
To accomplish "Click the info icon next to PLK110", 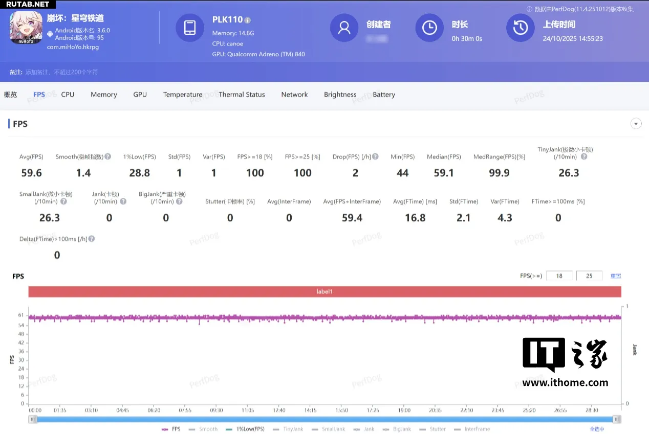I will click(x=248, y=20).
